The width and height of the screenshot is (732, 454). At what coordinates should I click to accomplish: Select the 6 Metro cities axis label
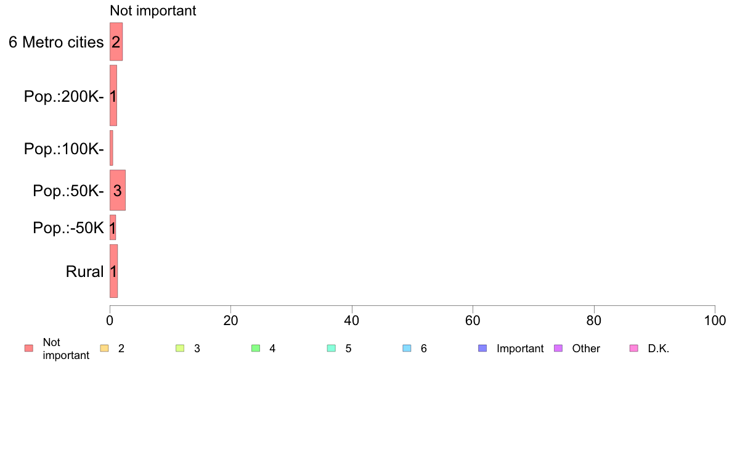56,42
